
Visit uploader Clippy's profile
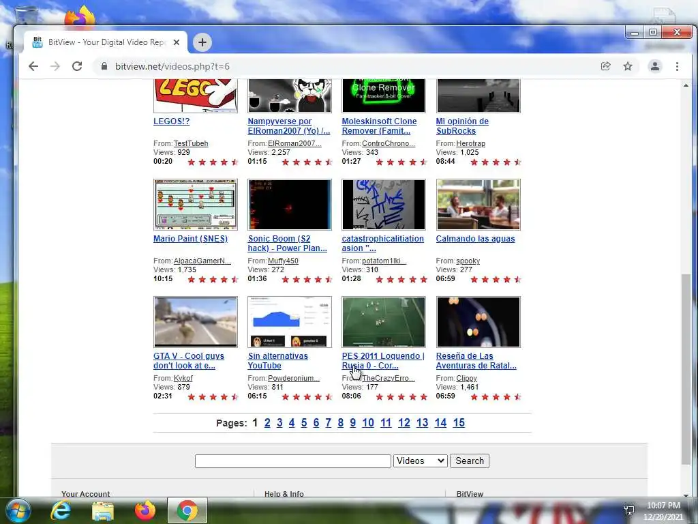466,378
